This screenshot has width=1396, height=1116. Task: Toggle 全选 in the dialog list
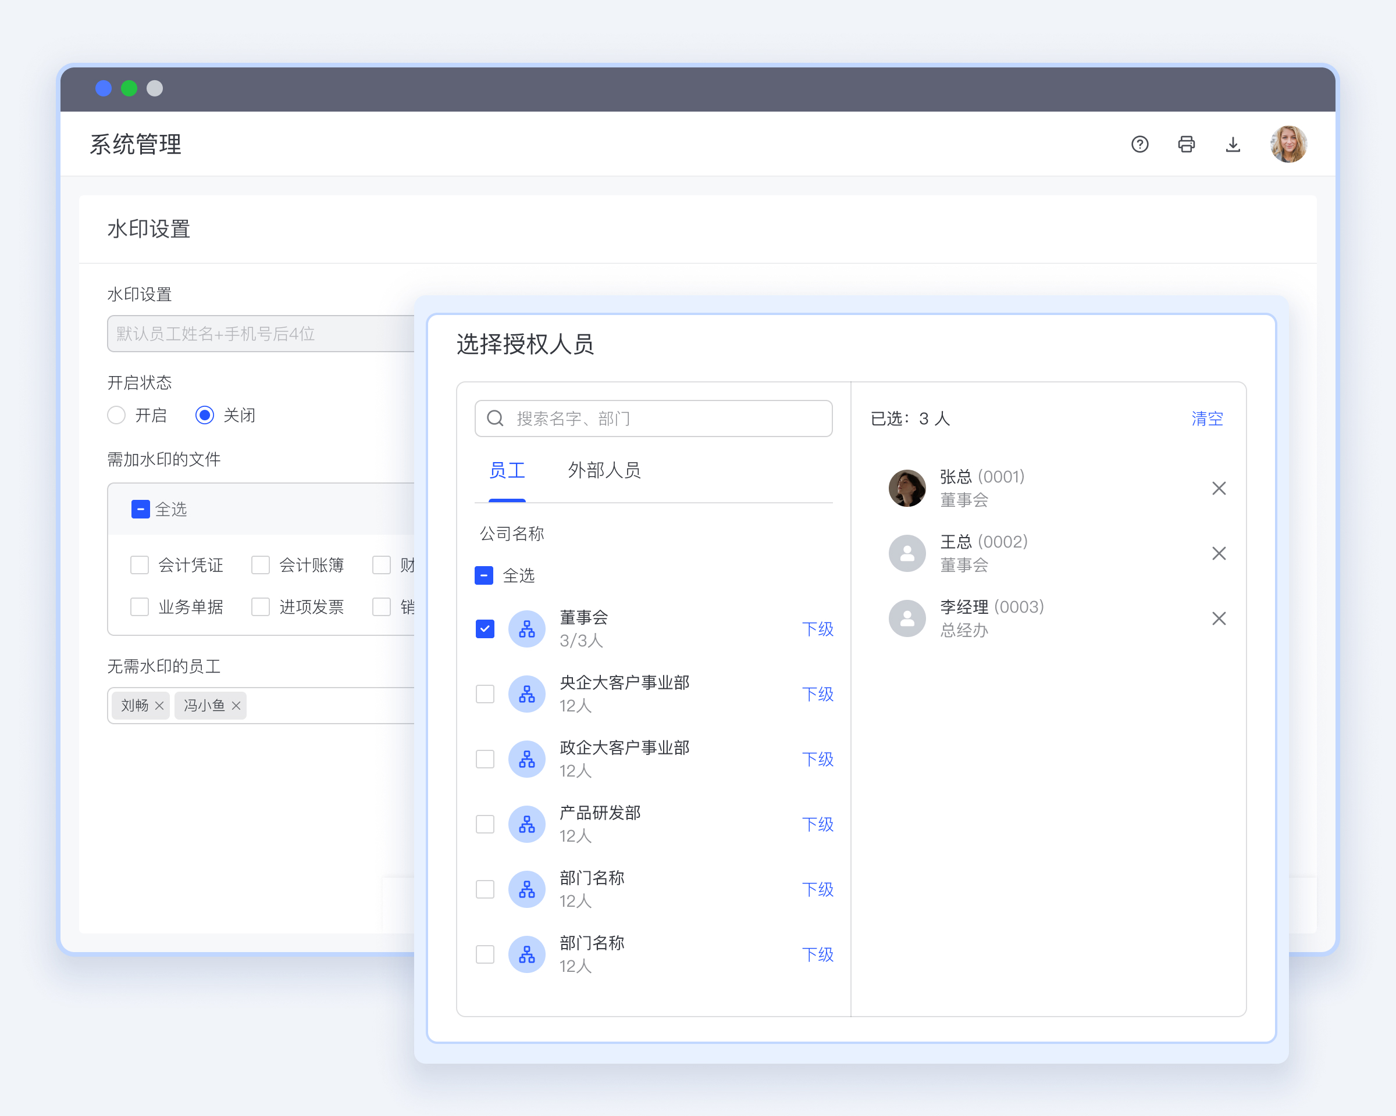485,575
